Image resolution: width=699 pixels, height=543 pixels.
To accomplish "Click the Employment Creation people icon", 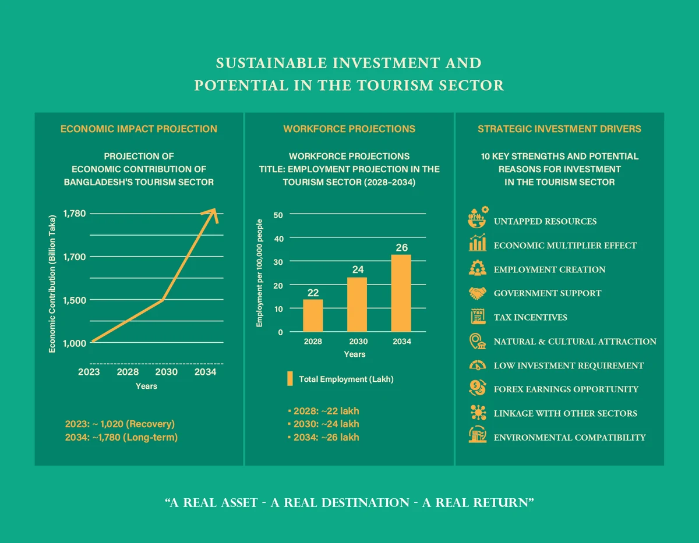I will click(x=478, y=268).
